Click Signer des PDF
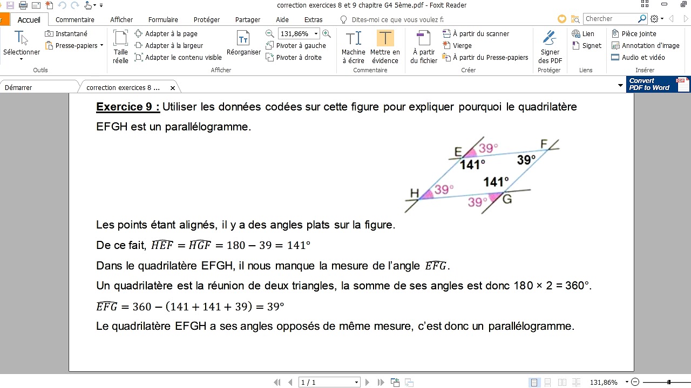This screenshot has height=388, width=691. (550, 46)
